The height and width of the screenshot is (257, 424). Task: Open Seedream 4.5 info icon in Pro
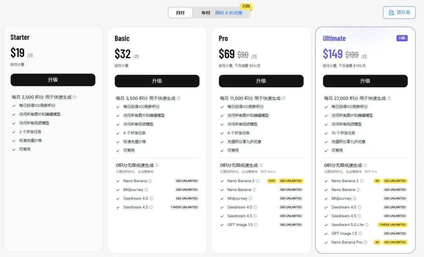click(x=255, y=216)
